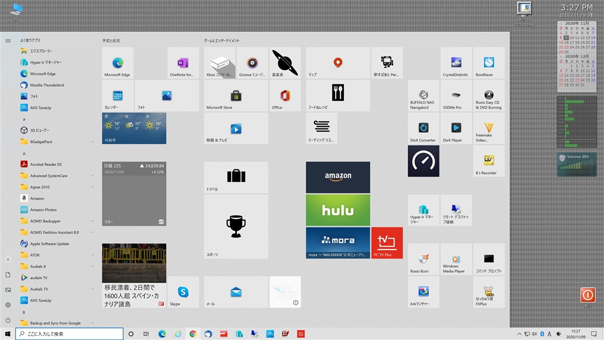This screenshot has width=604, height=340.
Task: Expand the Audials 8 folder
Action: click(x=57, y=266)
